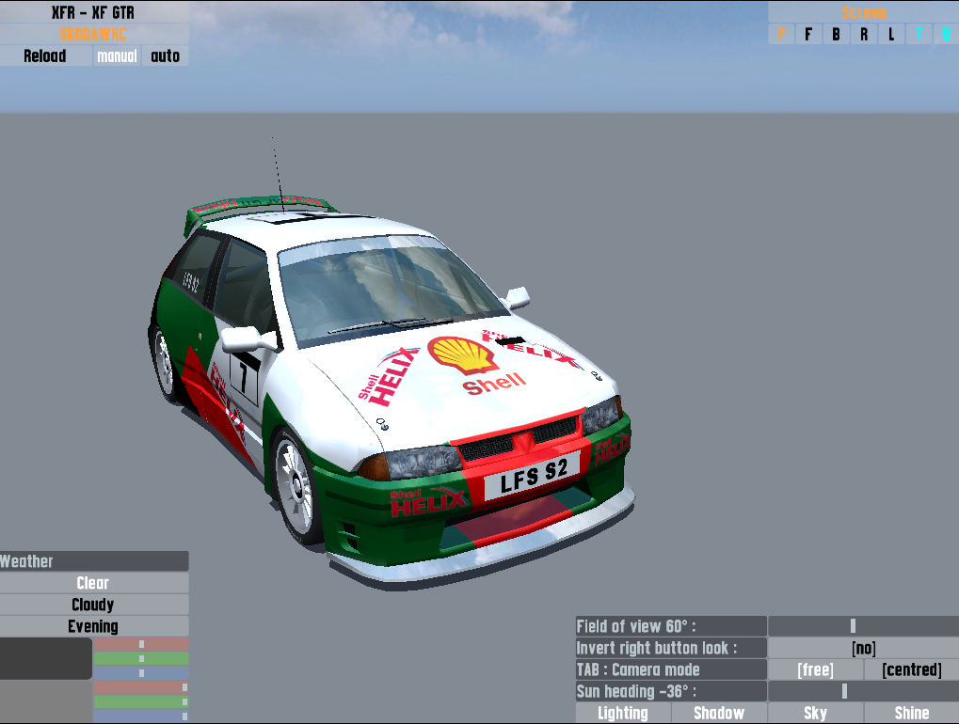Open the Sky tab
The height and width of the screenshot is (724, 959).
click(x=815, y=713)
